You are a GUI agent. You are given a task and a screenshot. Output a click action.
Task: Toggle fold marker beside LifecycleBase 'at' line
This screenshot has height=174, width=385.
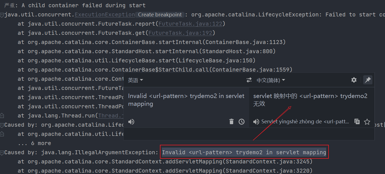[2, 134]
